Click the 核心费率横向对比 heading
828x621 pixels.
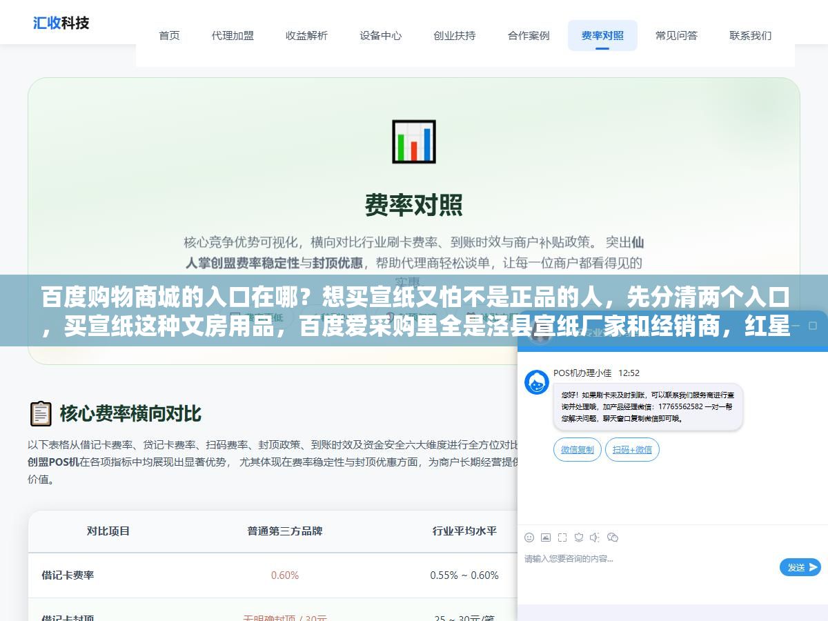130,413
